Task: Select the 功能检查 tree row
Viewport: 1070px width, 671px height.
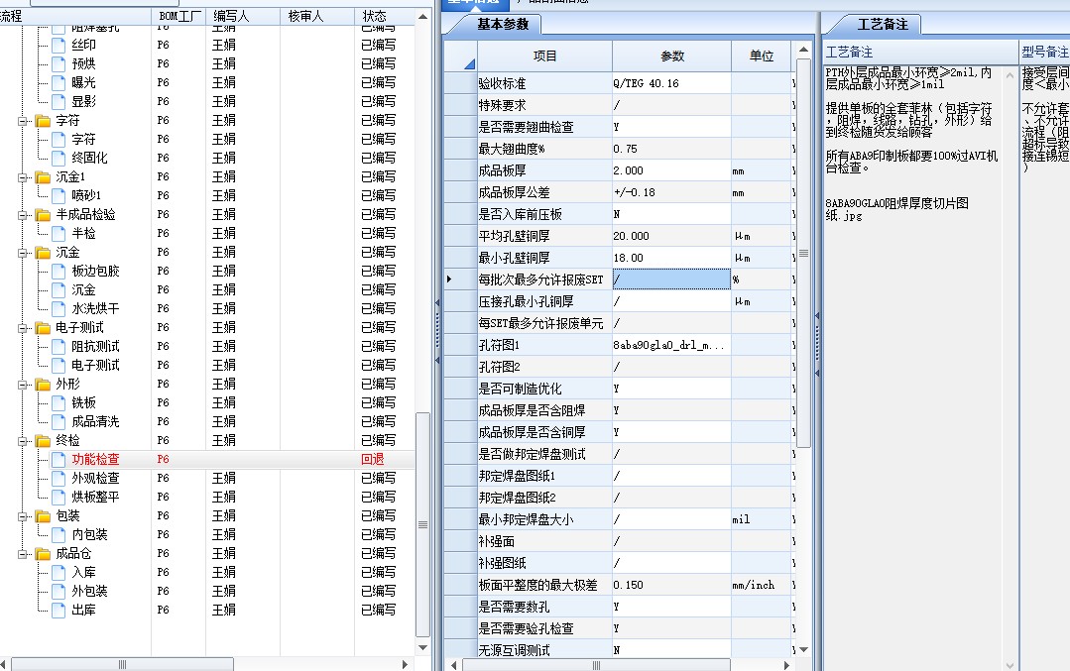Action: pyautogui.click(x=207, y=460)
